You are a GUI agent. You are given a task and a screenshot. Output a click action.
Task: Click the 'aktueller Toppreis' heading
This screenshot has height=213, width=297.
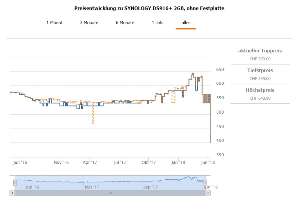click(x=260, y=51)
